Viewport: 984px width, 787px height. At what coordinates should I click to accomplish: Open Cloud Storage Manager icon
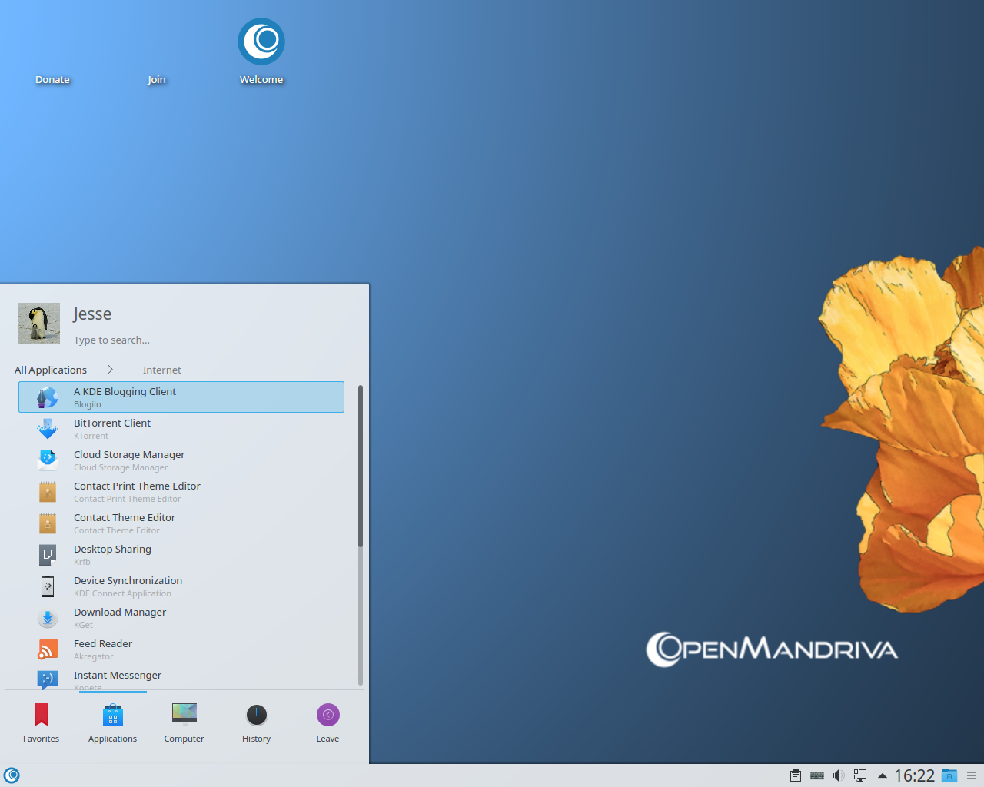point(48,460)
